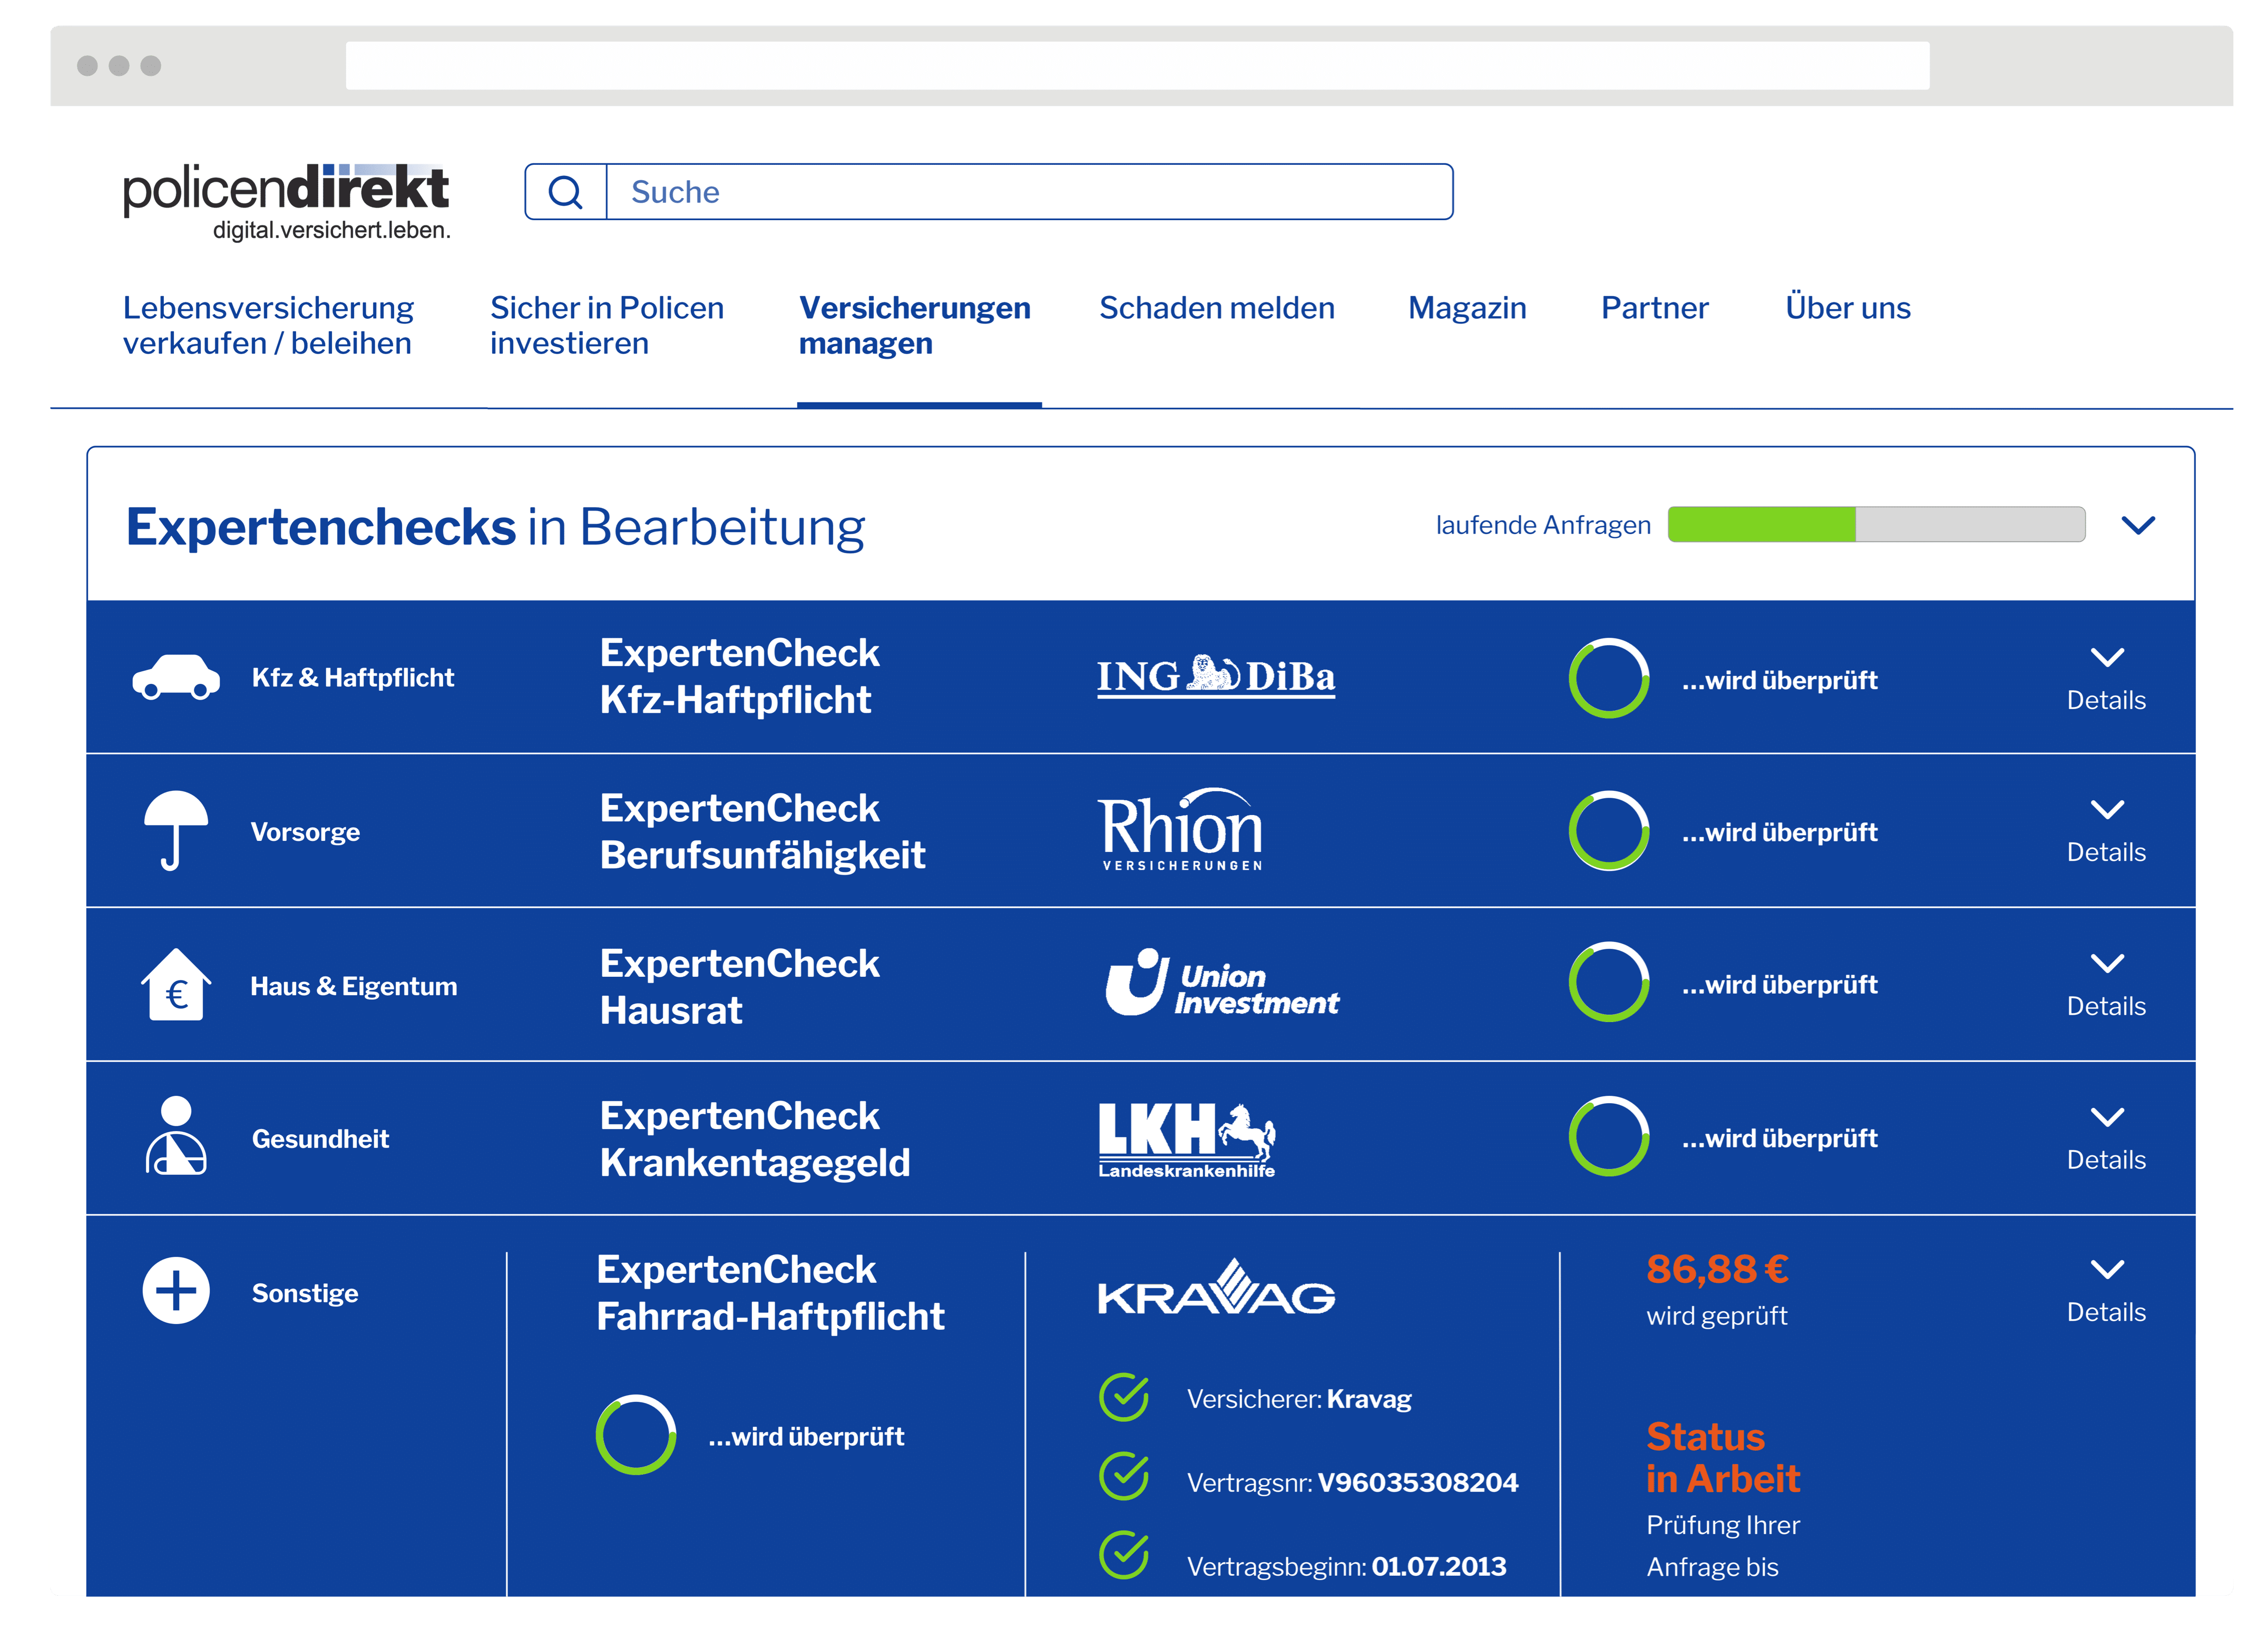Expand Details for Kfz-Haftpflicht row

pos(2106,680)
